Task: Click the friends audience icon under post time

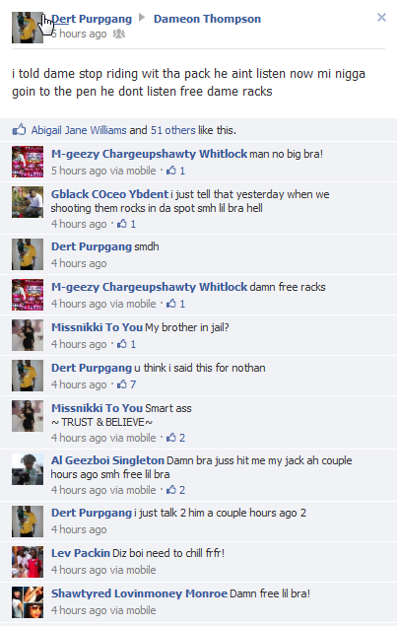Action: [x=119, y=34]
